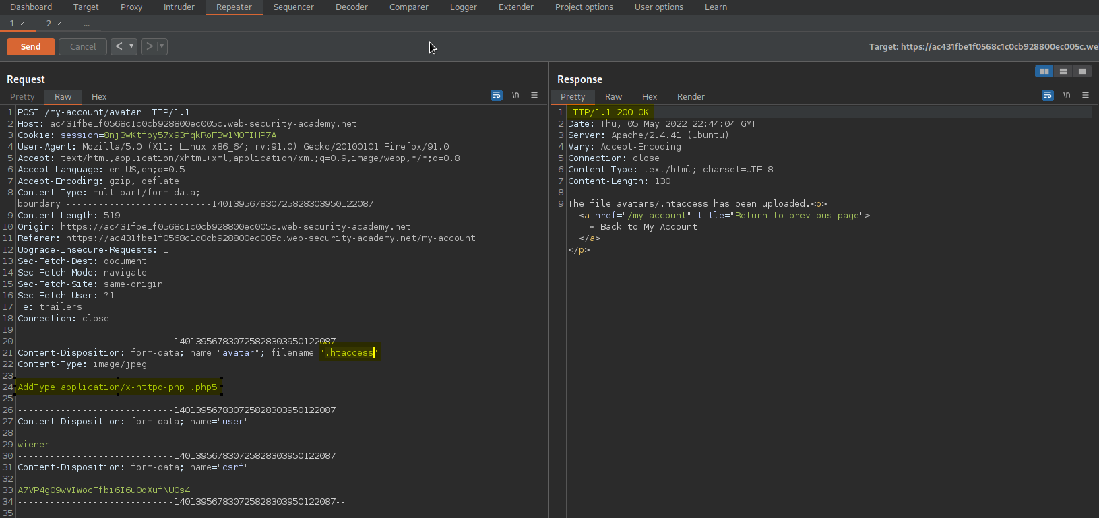Image resolution: width=1099 pixels, height=518 pixels.
Task: Open the Comparer tab
Action: point(409,7)
